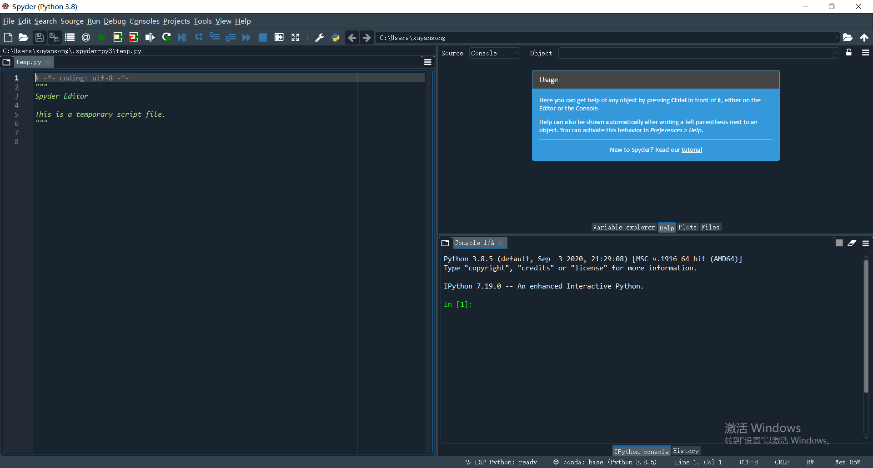
Task: Start debugging the file
Action: click(182, 37)
